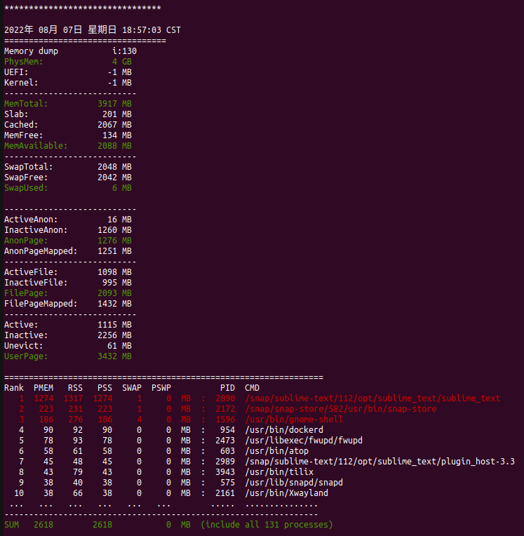Select the '1276 MB' AnonPage value
Viewport: 524px width, 536px height.
pyautogui.click(x=114, y=241)
